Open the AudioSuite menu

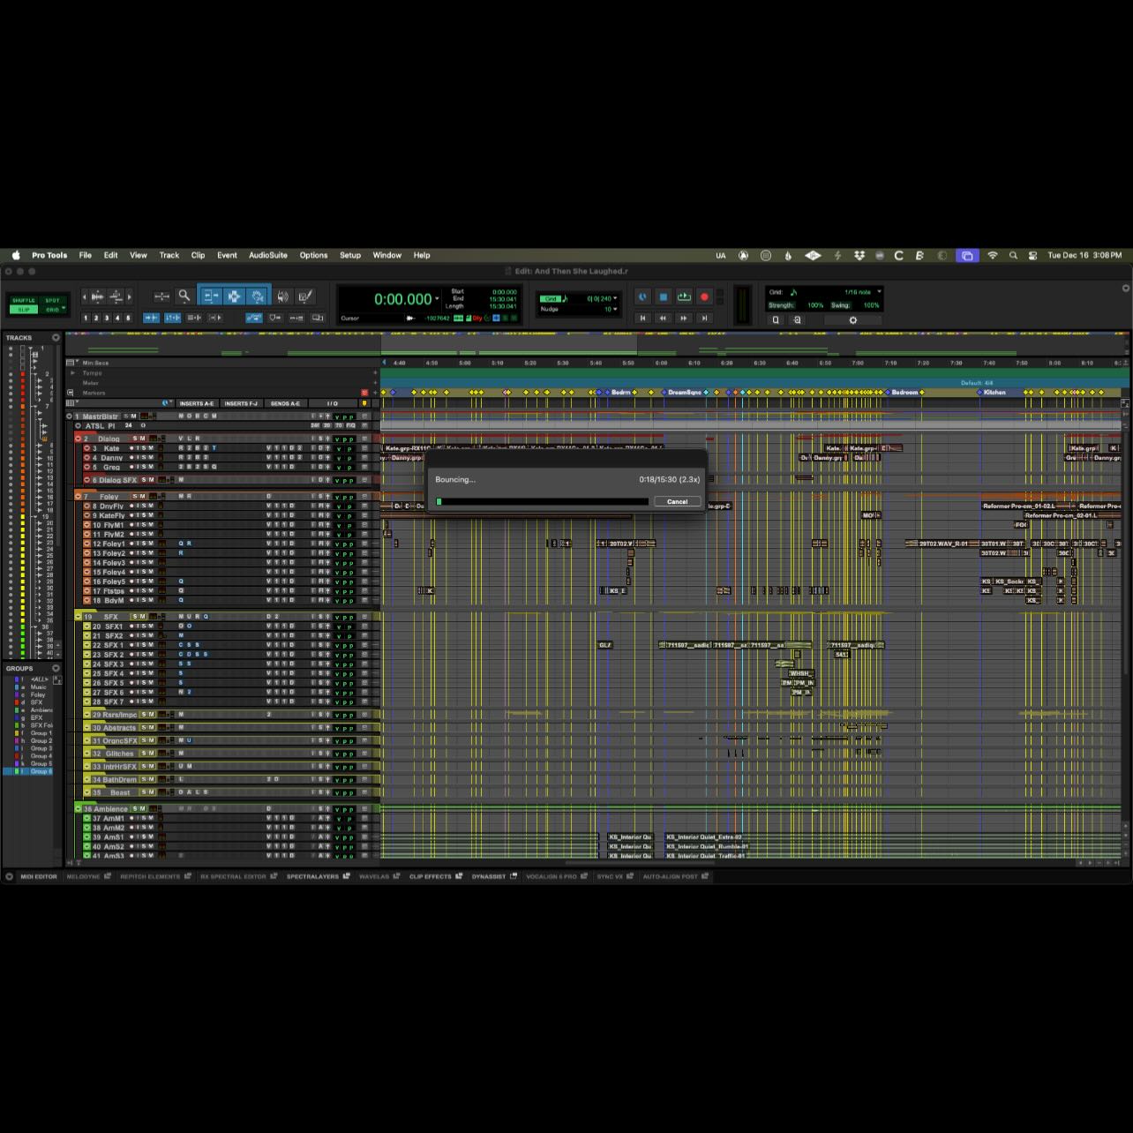[x=267, y=255]
